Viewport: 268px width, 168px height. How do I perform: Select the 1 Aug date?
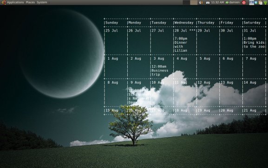113,59
